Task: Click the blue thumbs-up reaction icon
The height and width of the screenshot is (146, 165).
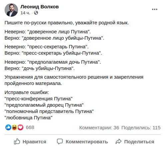Action: point(8,127)
